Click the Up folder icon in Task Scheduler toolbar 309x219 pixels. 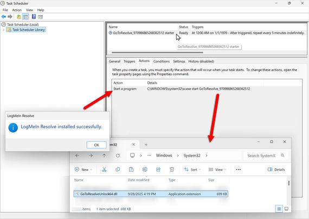(x=19, y=17)
